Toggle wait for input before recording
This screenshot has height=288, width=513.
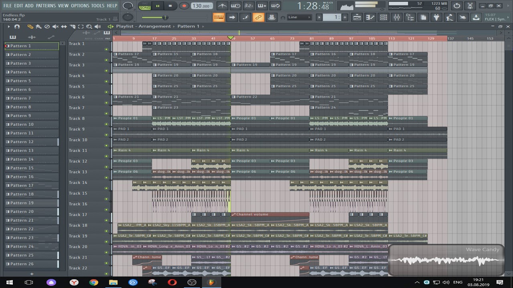point(235,6)
